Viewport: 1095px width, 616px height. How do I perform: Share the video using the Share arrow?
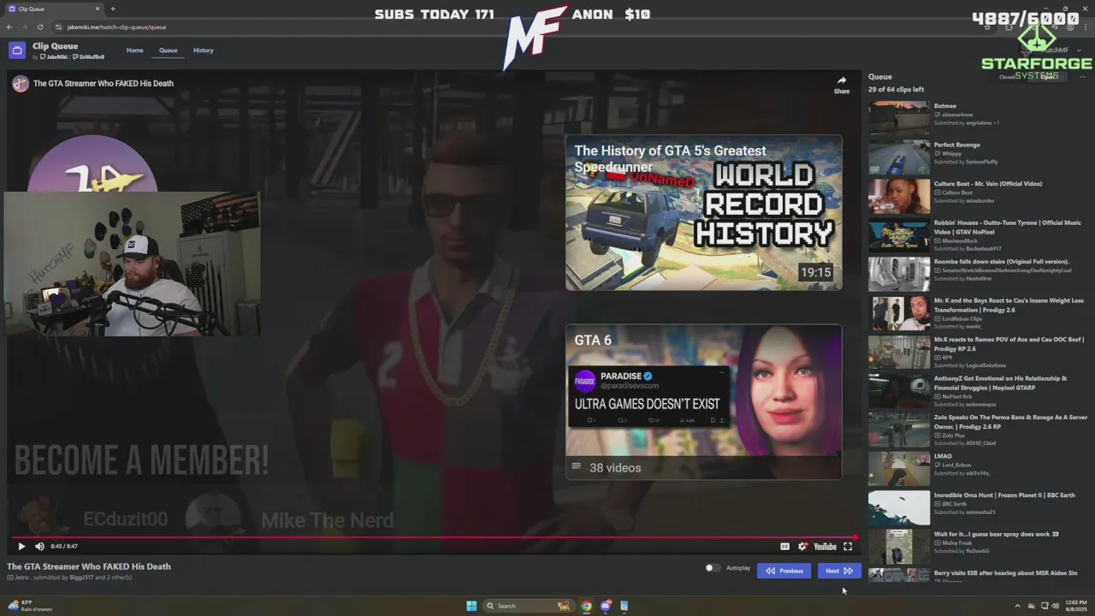coord(842,85)
